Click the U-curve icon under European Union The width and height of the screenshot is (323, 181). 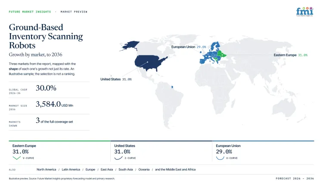click(x=220, y=158)
